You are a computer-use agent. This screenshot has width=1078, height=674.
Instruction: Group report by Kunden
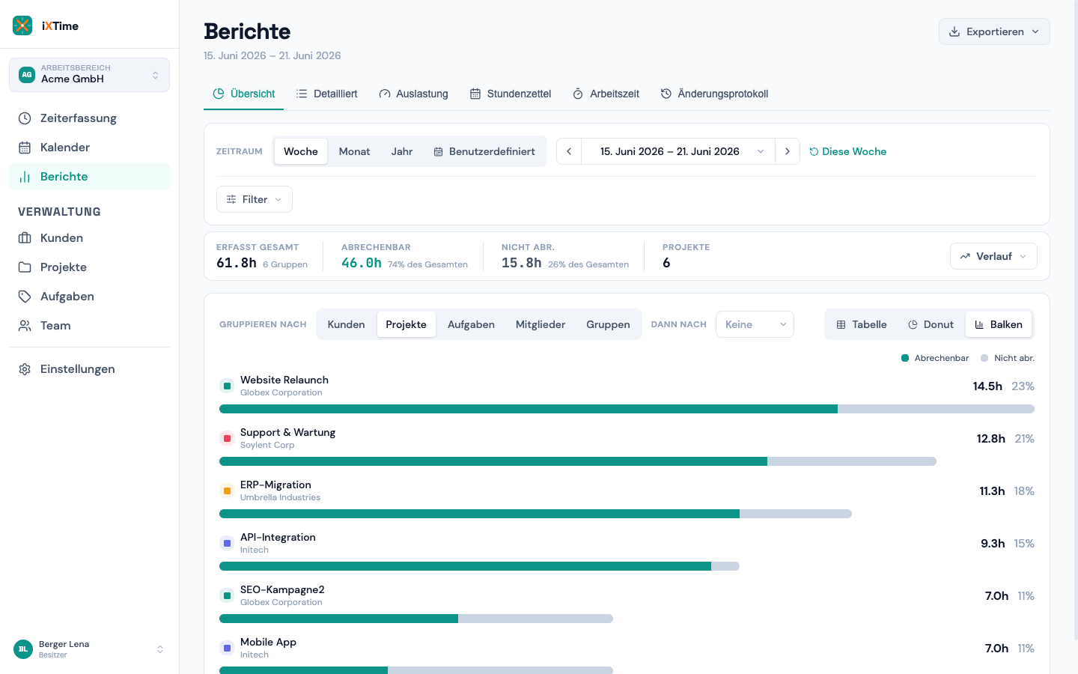(x=347, y=324)
